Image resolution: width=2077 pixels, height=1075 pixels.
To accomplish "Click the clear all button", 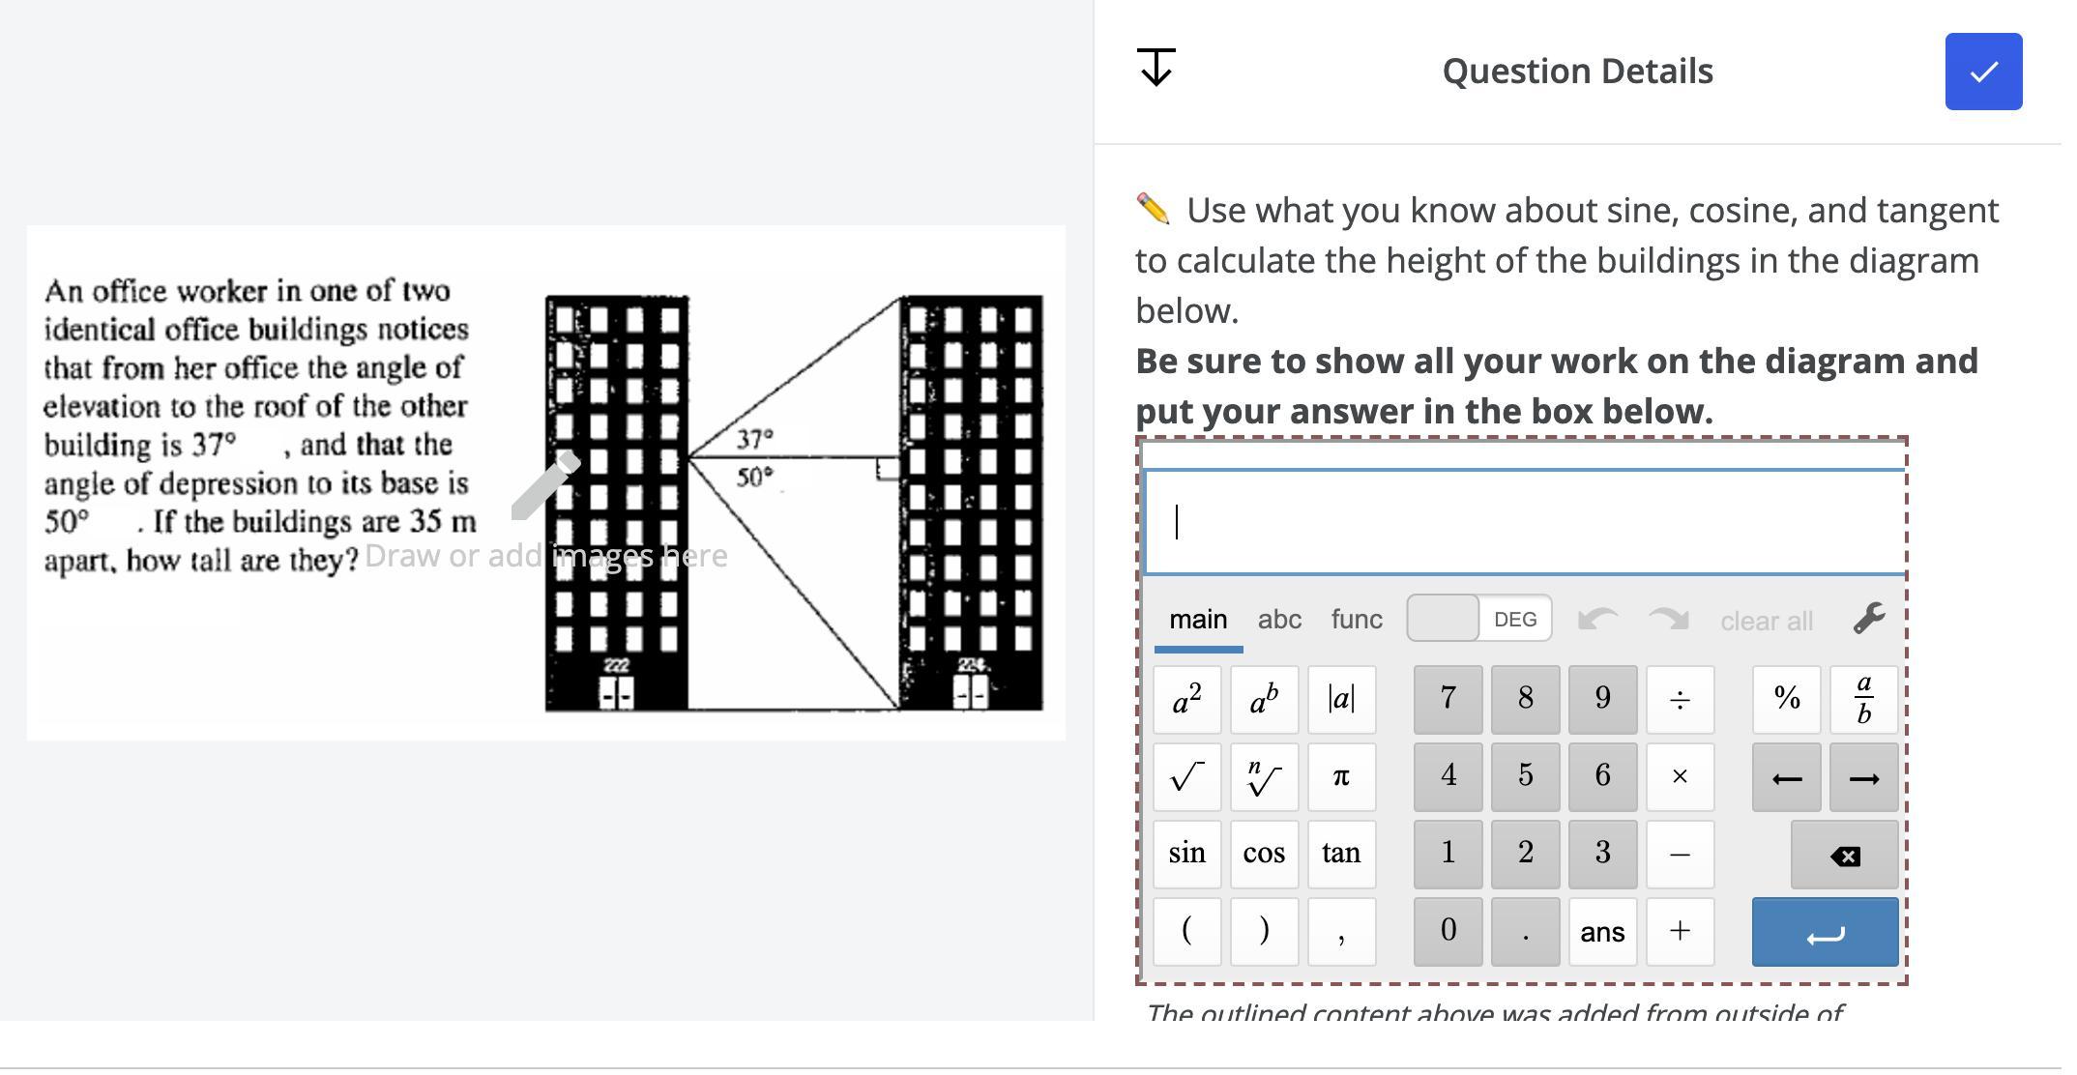I will 1766,621.
